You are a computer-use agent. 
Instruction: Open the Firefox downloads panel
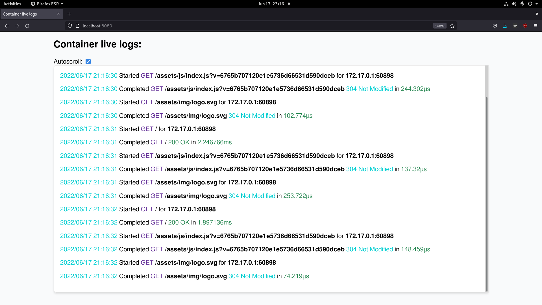point(505,26)
